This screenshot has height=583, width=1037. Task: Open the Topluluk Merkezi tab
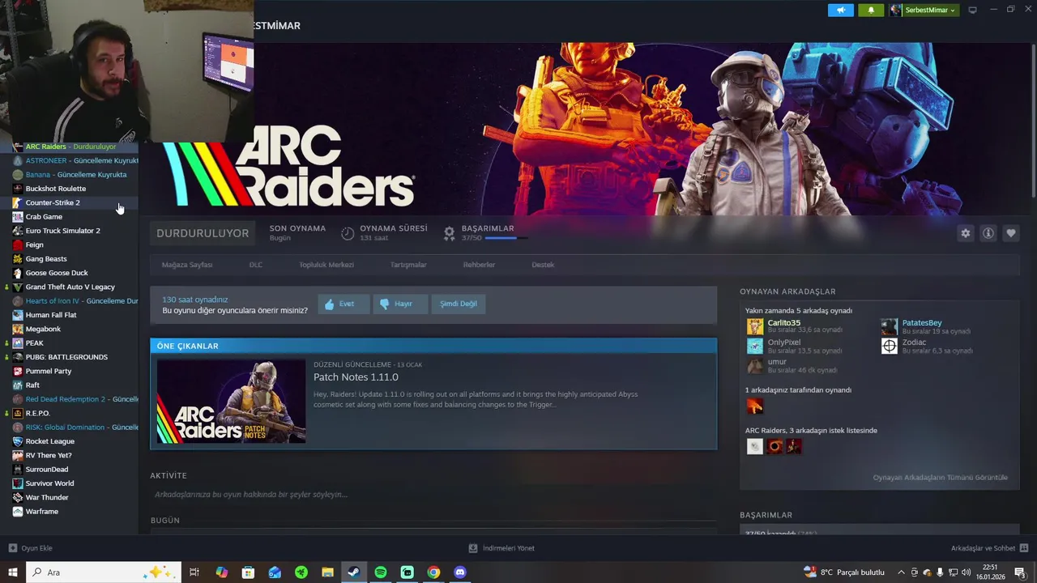pos(326,265)
